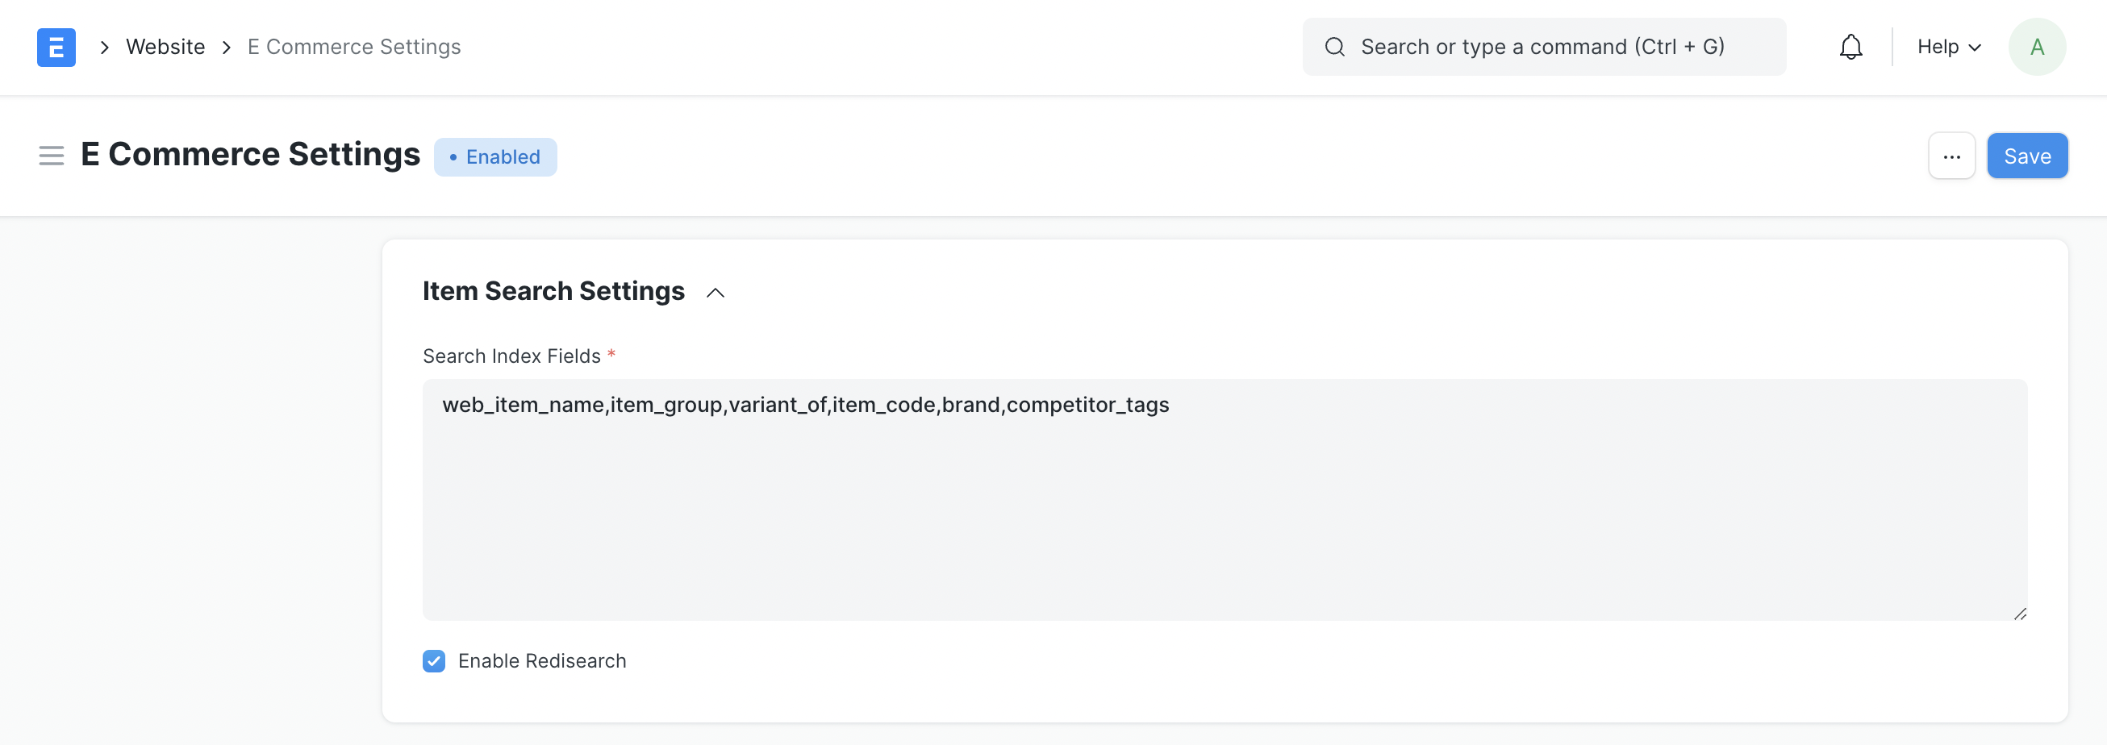
Task: Open the notifications bell
Action: pos(1850,48)
